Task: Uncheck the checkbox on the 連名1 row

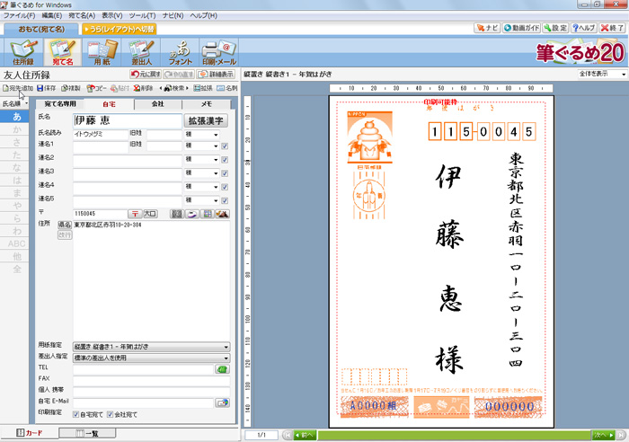Action: (225, 146)
